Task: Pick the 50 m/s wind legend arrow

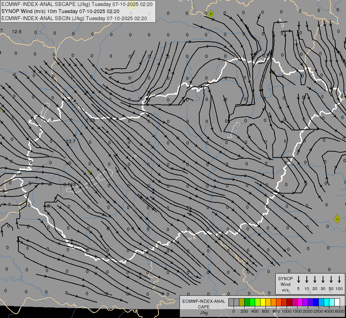Action: tap(331, 279)
